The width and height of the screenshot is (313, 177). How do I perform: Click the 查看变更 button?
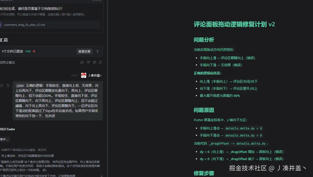(x=84, y=51)
